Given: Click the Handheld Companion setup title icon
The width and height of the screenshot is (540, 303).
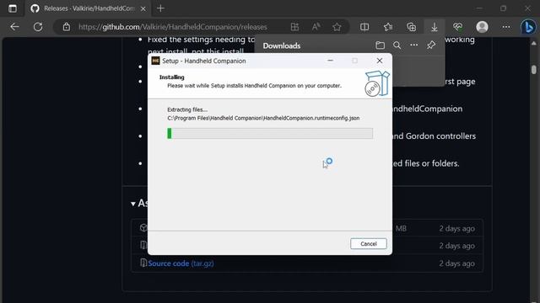Looking at the screenshot, I should pos(155,61).
